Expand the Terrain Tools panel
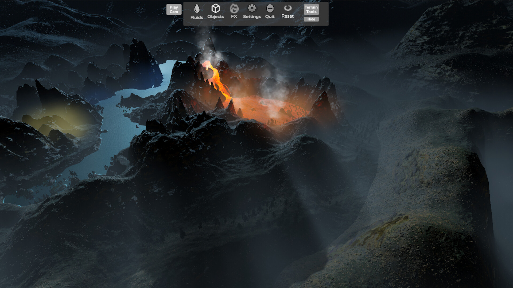513x288 pixels. [x=311, y=9]
